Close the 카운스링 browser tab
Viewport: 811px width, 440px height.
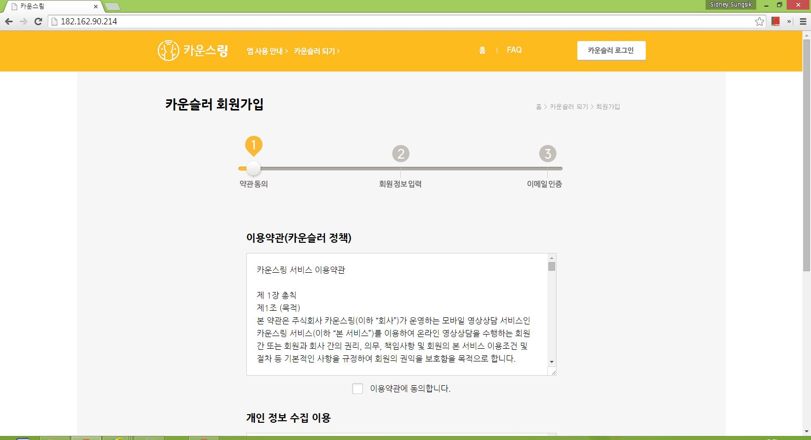pos(96,7)
